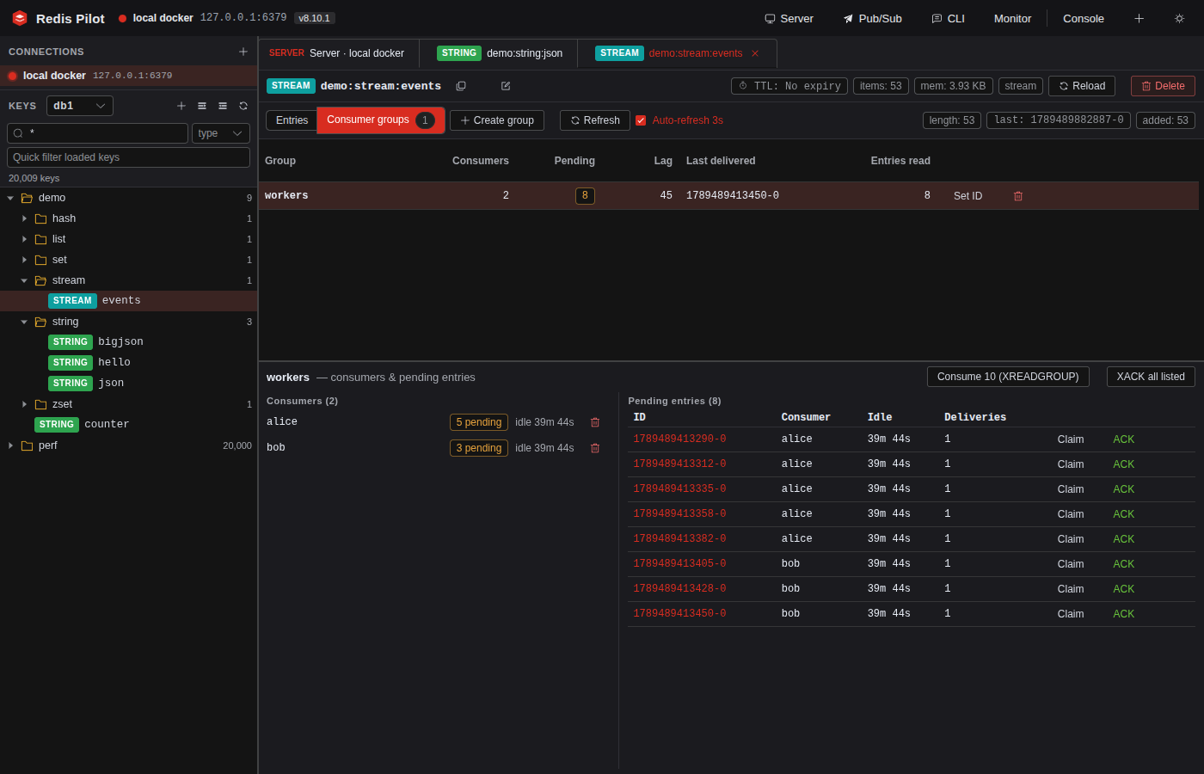Click the Redis Pilot logo
Image resolution: width=1204 pixels, height=774 pixels.
[20, 18]
